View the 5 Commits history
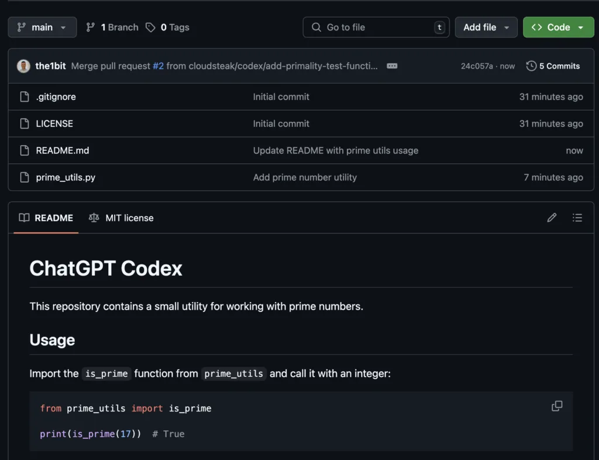 click(x=553, y=66)
